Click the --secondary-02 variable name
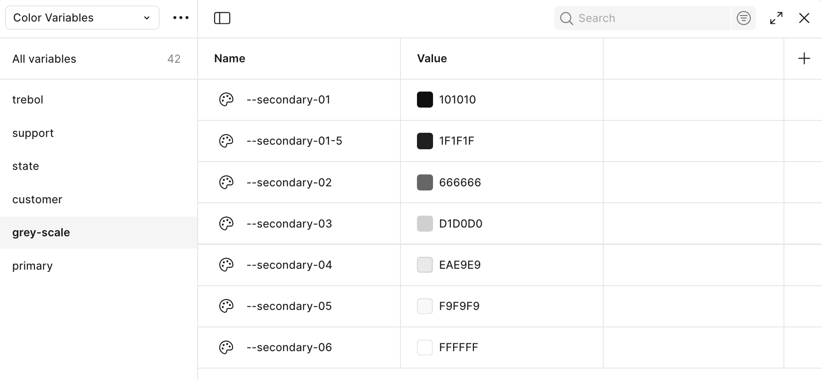 (x=289, y=182)
